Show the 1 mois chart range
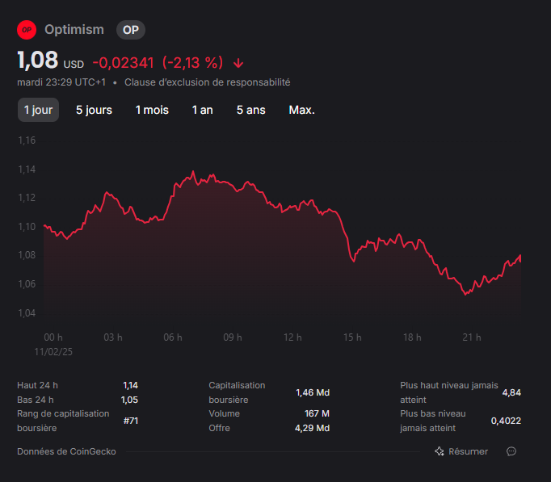 tap(152, 110)
